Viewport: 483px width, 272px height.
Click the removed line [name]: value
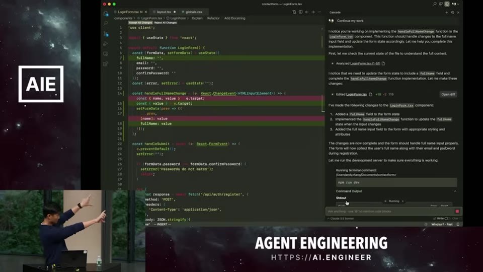(226, 119)
